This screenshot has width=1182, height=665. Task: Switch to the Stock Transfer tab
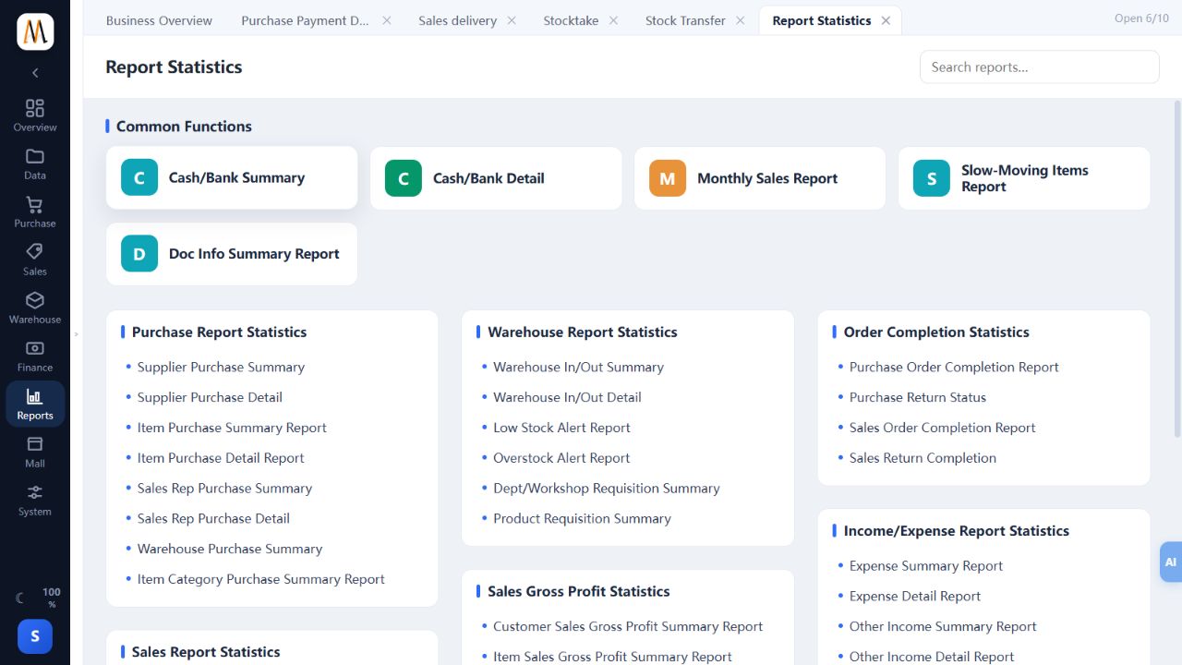[x=685, y=20]
